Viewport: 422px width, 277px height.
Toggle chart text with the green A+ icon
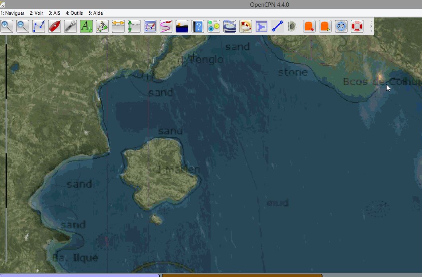[86, 26]
